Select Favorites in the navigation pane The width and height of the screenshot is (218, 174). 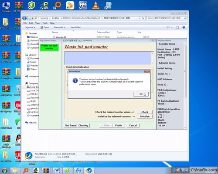pyautogui.click(x=33, y=33)
